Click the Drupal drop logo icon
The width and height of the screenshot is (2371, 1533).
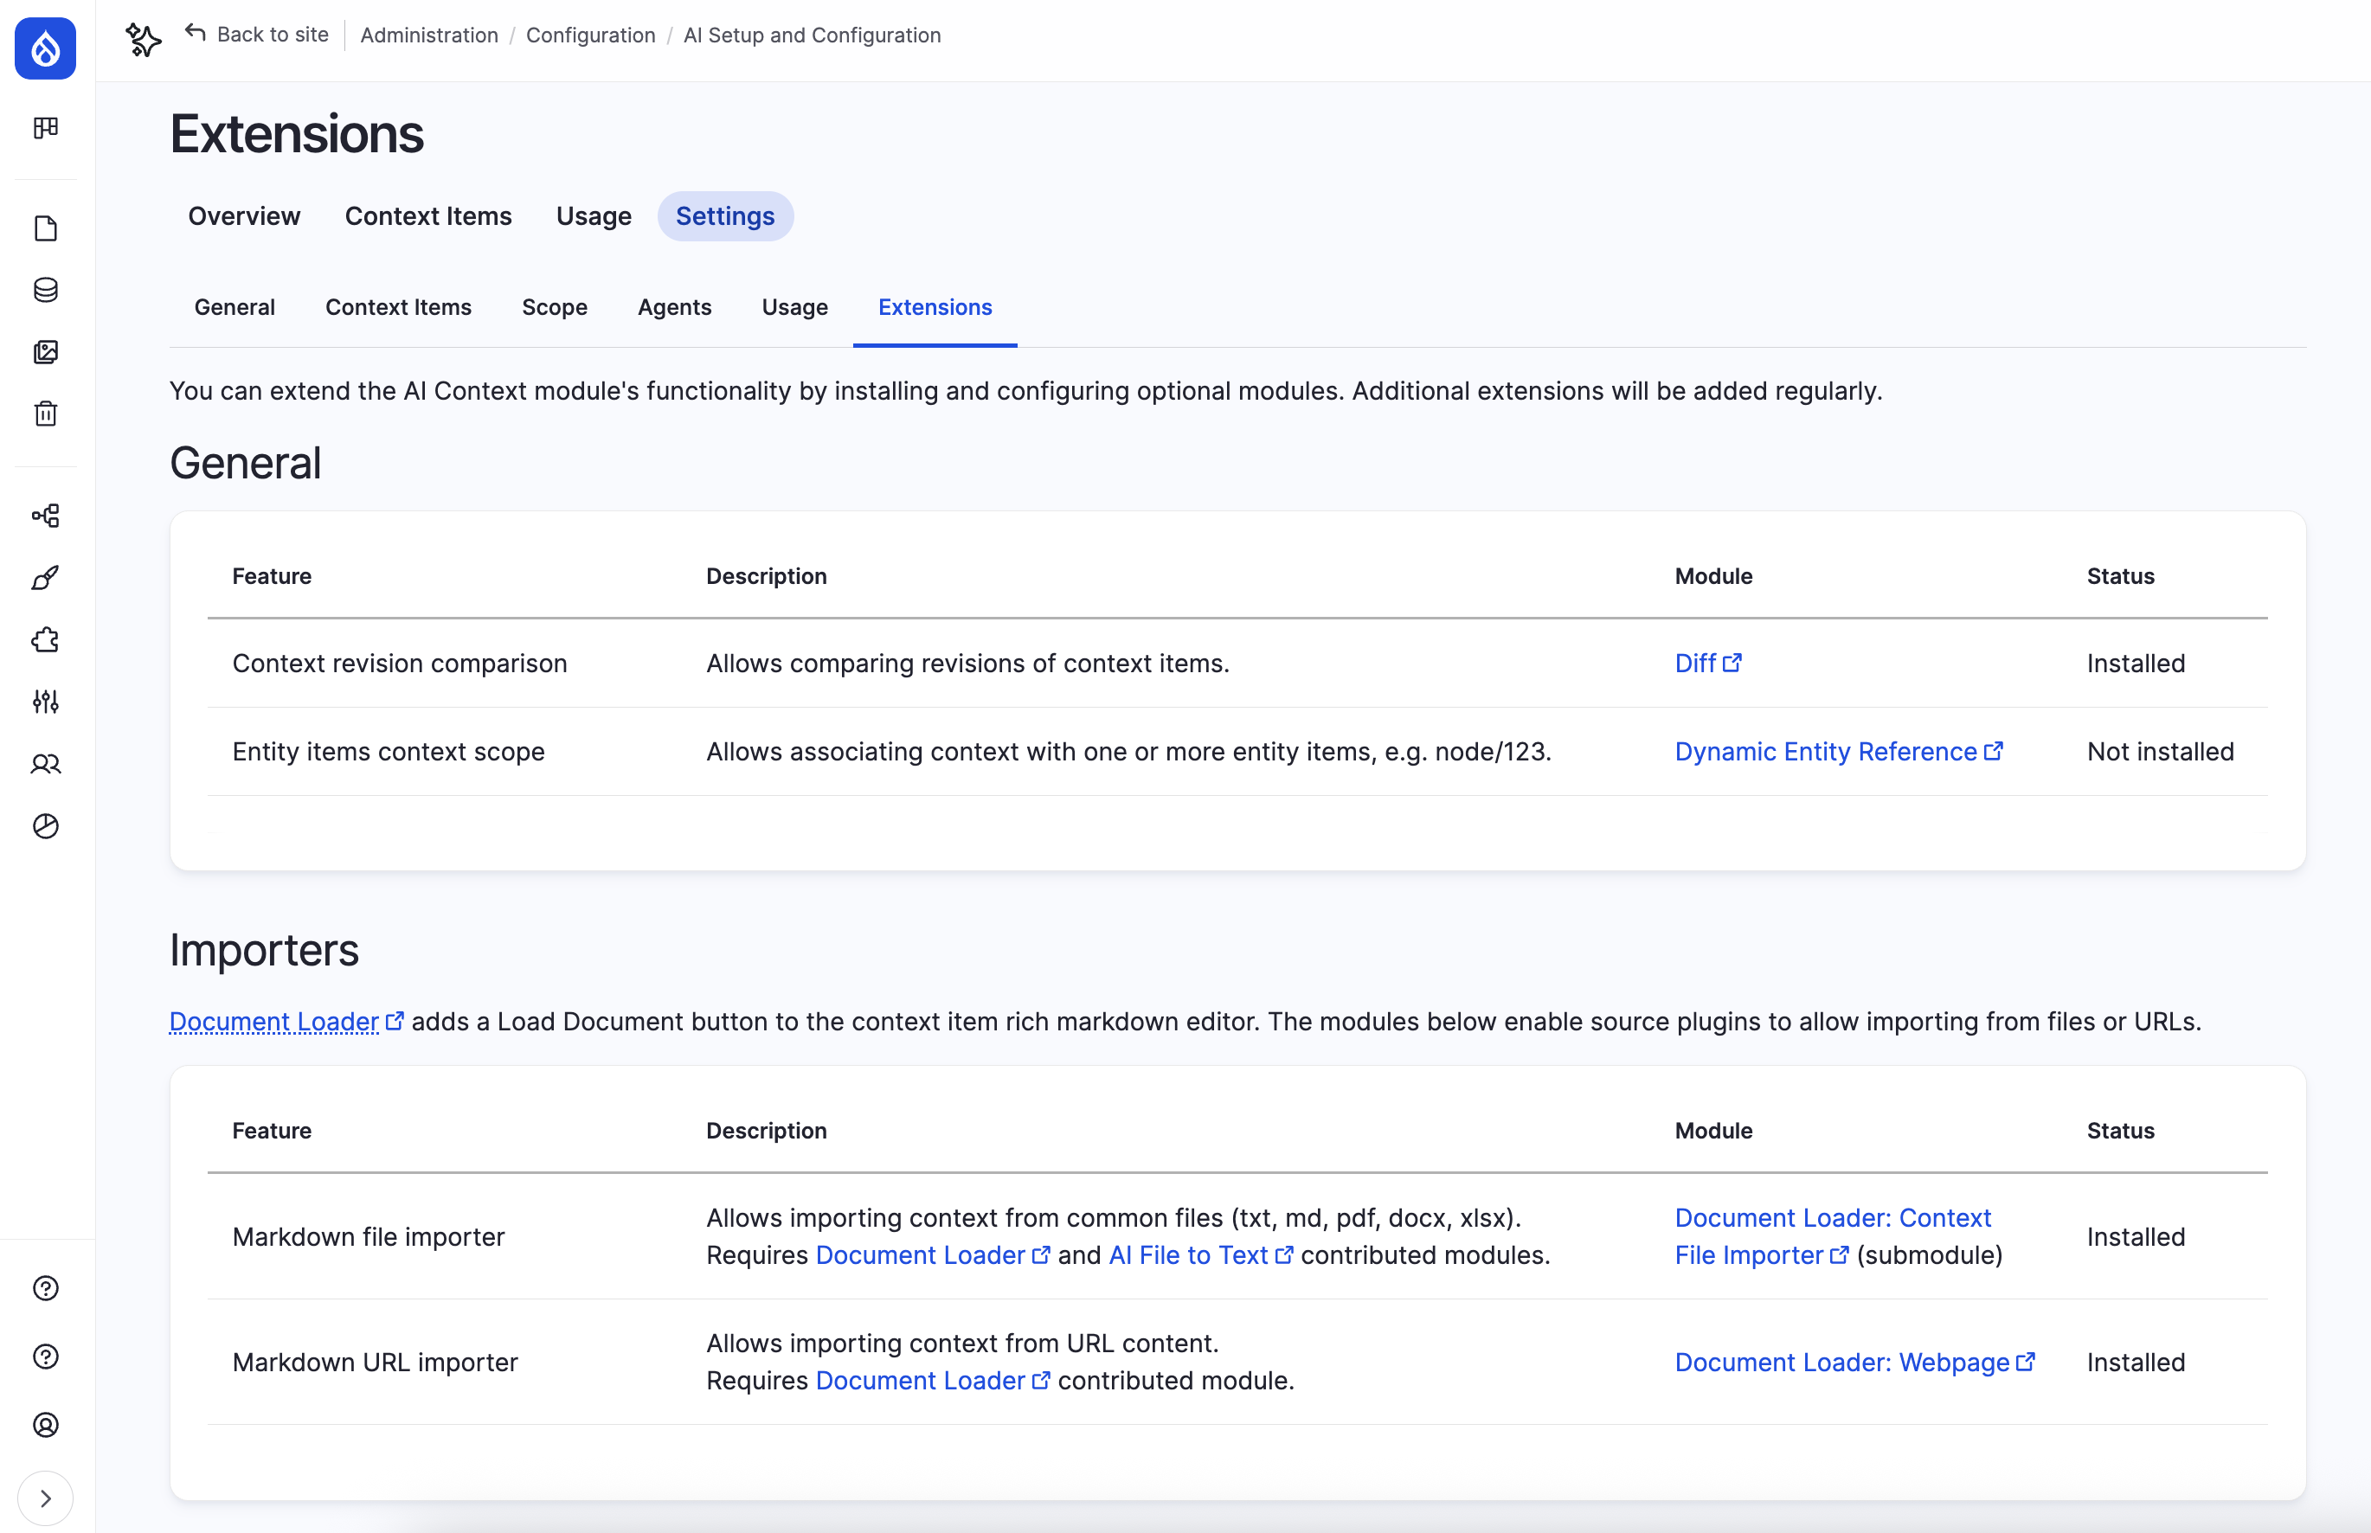46,48
